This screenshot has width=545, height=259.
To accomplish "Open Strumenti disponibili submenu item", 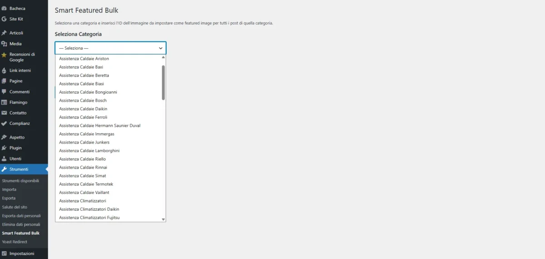I will click(x=20, y=181).
